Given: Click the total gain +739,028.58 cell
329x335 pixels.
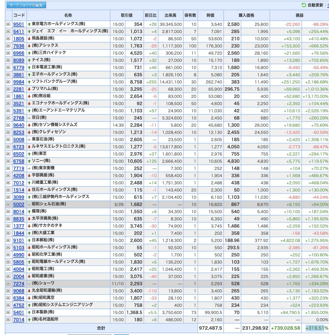Looking at the screenshot, I should pyautogui.click(x=285, y=328).
